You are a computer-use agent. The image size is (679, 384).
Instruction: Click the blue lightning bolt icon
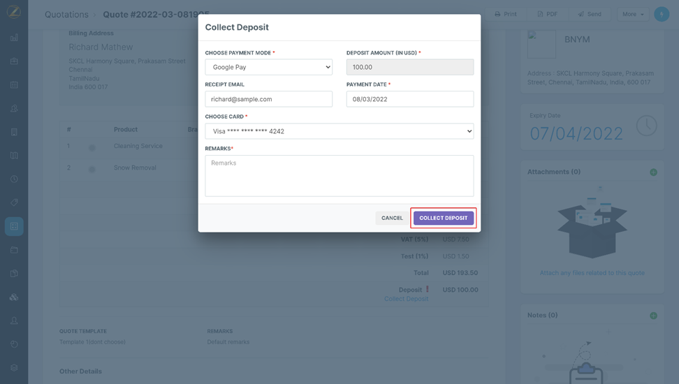pos(662,14)
